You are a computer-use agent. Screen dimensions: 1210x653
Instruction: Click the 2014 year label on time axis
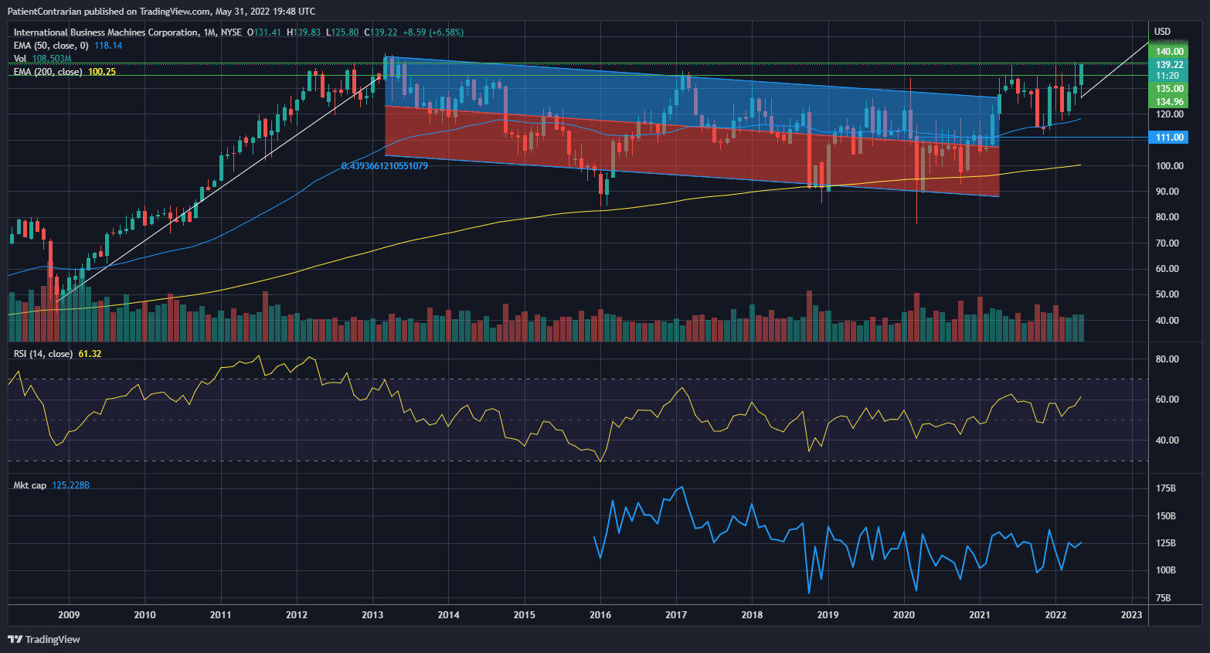(448, 615)
